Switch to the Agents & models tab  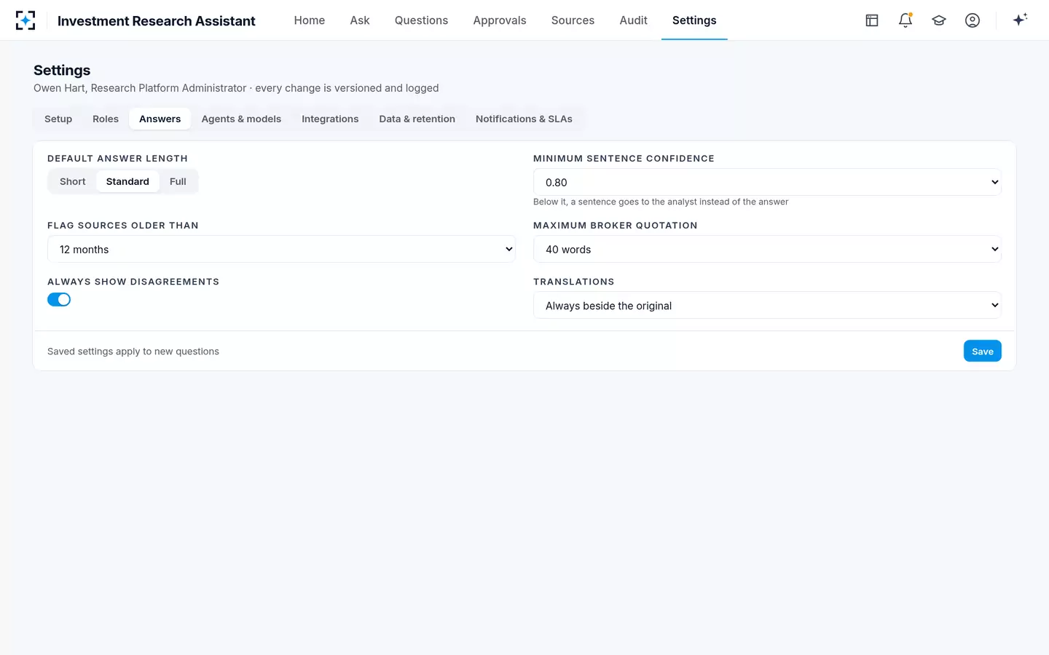point(241,119)
